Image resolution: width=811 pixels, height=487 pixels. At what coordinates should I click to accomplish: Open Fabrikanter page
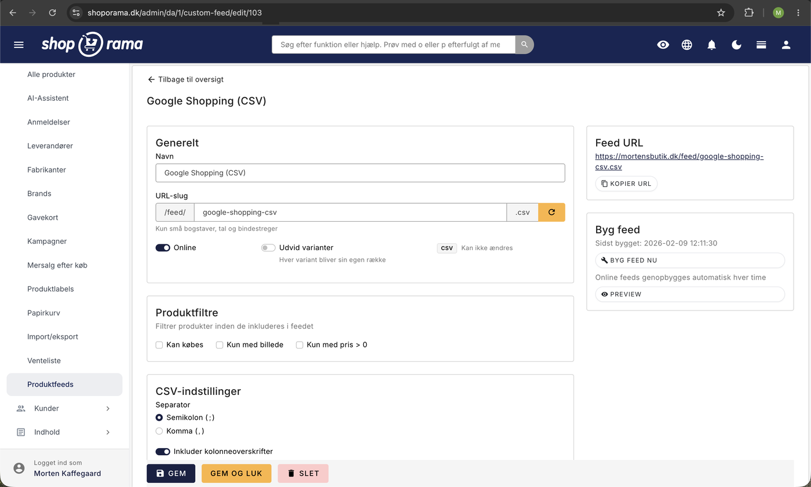tap(47, 170)
